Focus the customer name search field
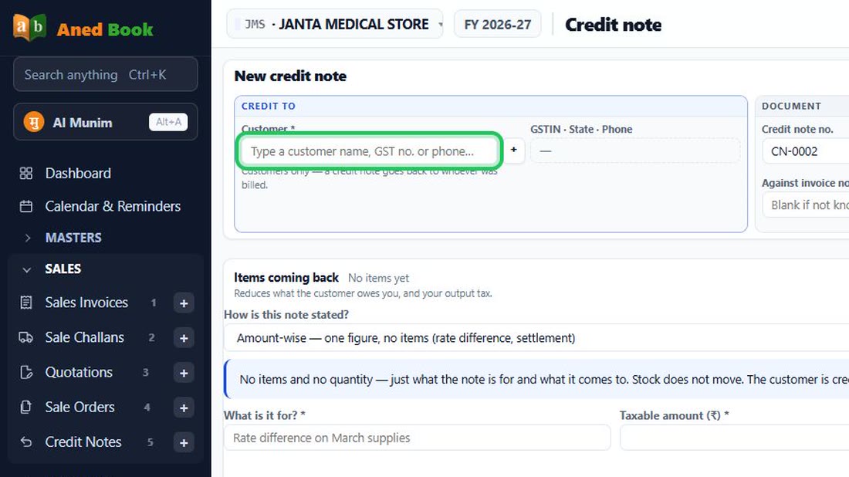849x477 pixels. [x=369, y=151]
